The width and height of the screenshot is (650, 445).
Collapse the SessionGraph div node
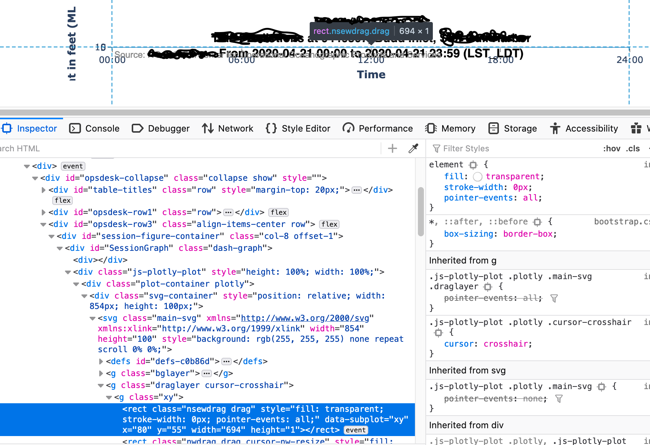60,248
